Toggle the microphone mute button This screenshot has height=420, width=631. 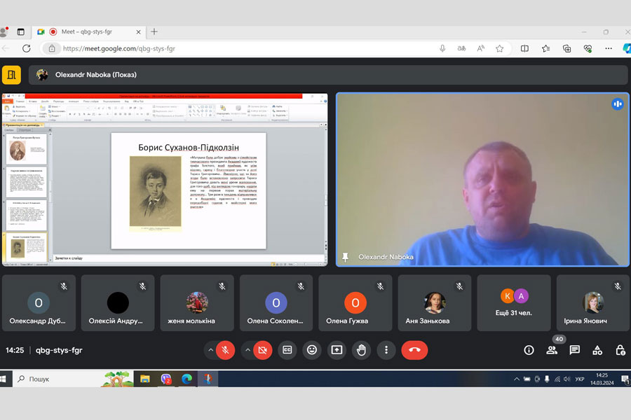point(225,350)
